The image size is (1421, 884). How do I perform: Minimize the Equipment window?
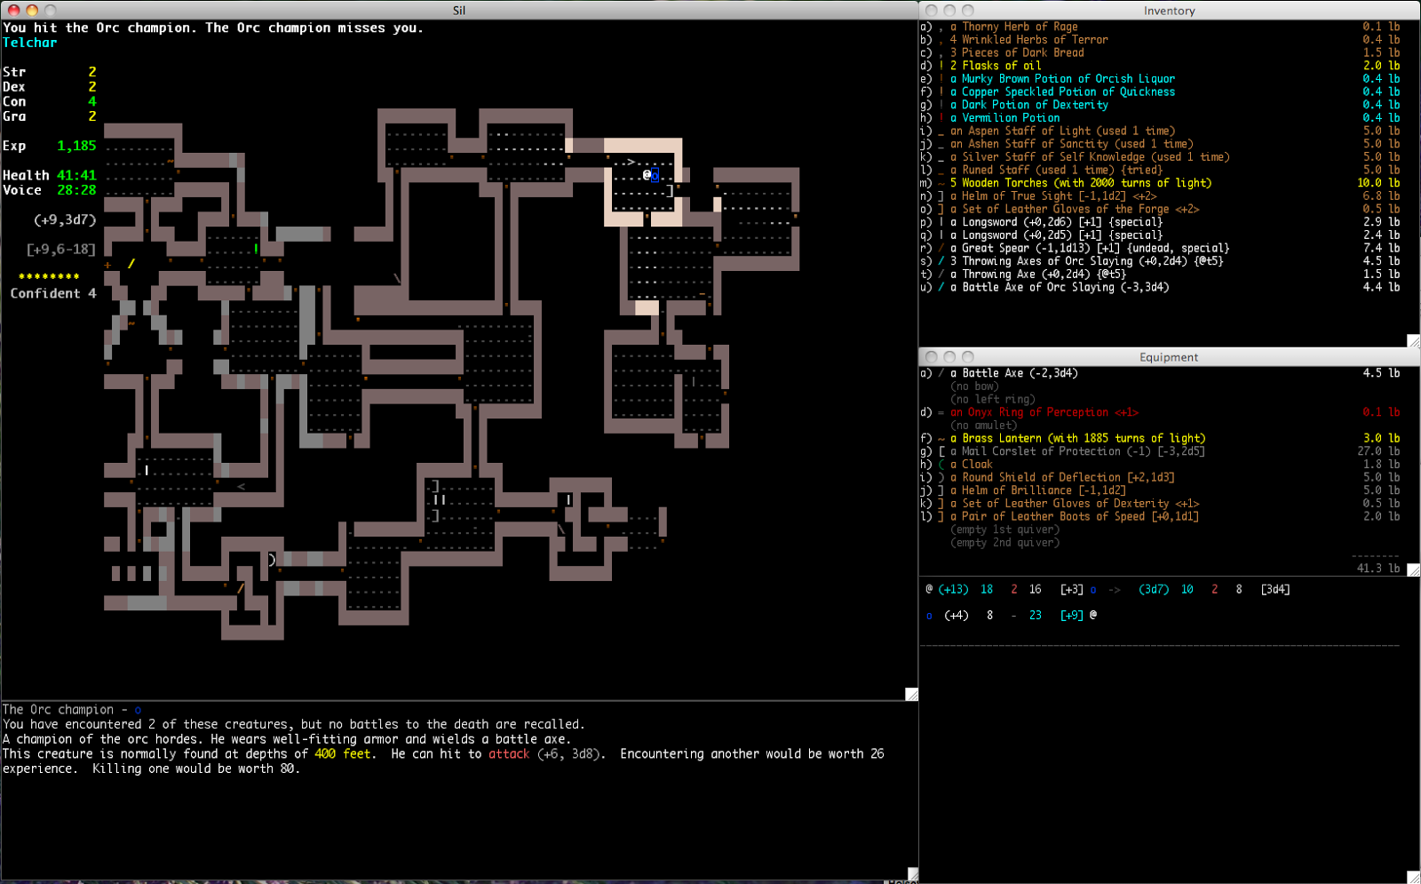coord(949,357)
